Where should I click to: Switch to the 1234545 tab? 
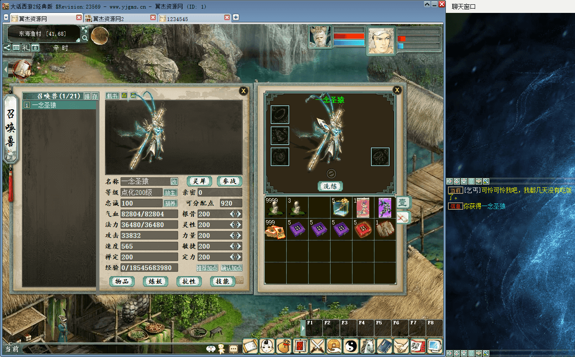click(195, 18)
